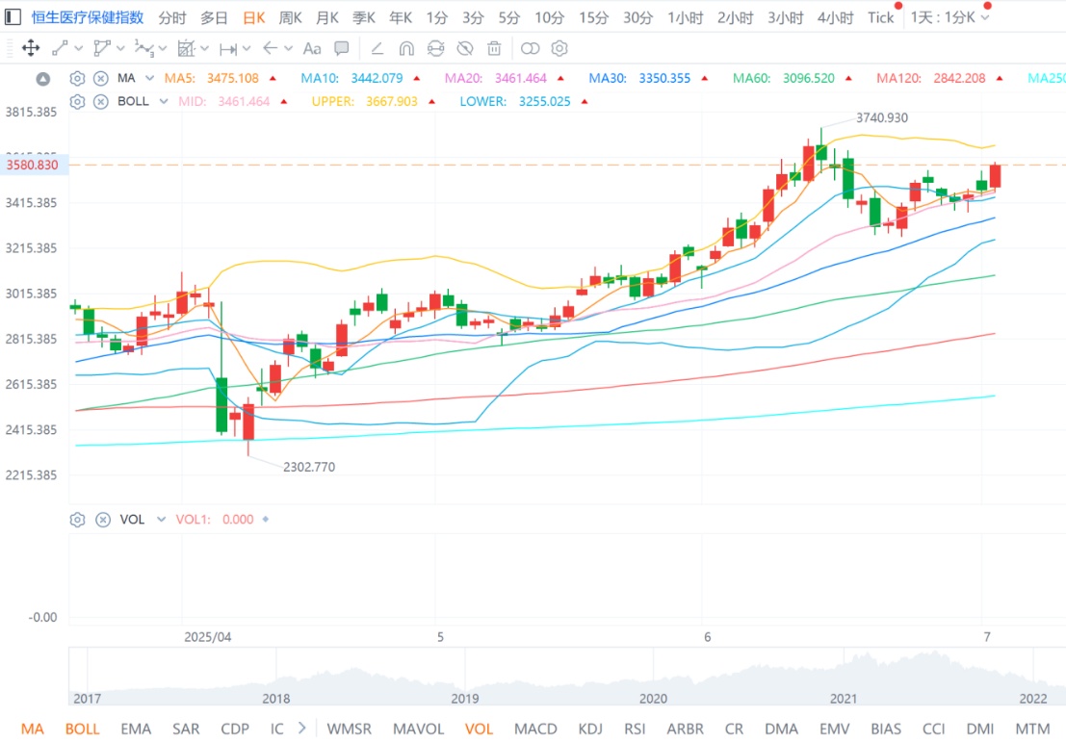This screenshot has width=1066, height=742.
Task: Select the crosshair move tool
Action: pos(30,48)
